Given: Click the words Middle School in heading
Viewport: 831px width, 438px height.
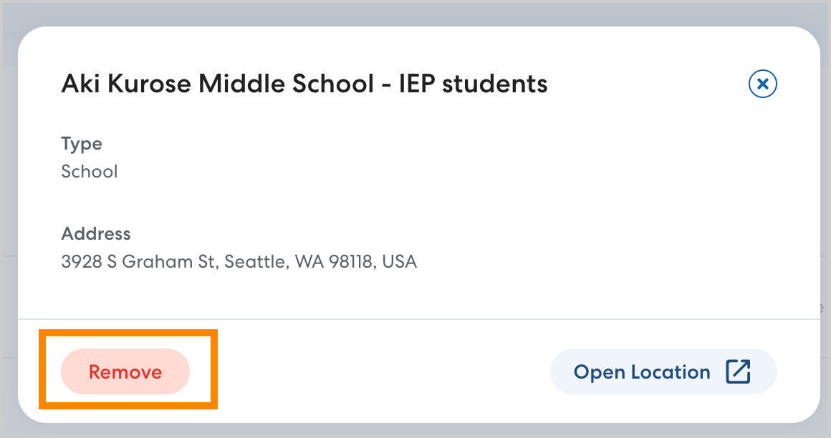Looking at the screenshot, I should coord(287,84).
